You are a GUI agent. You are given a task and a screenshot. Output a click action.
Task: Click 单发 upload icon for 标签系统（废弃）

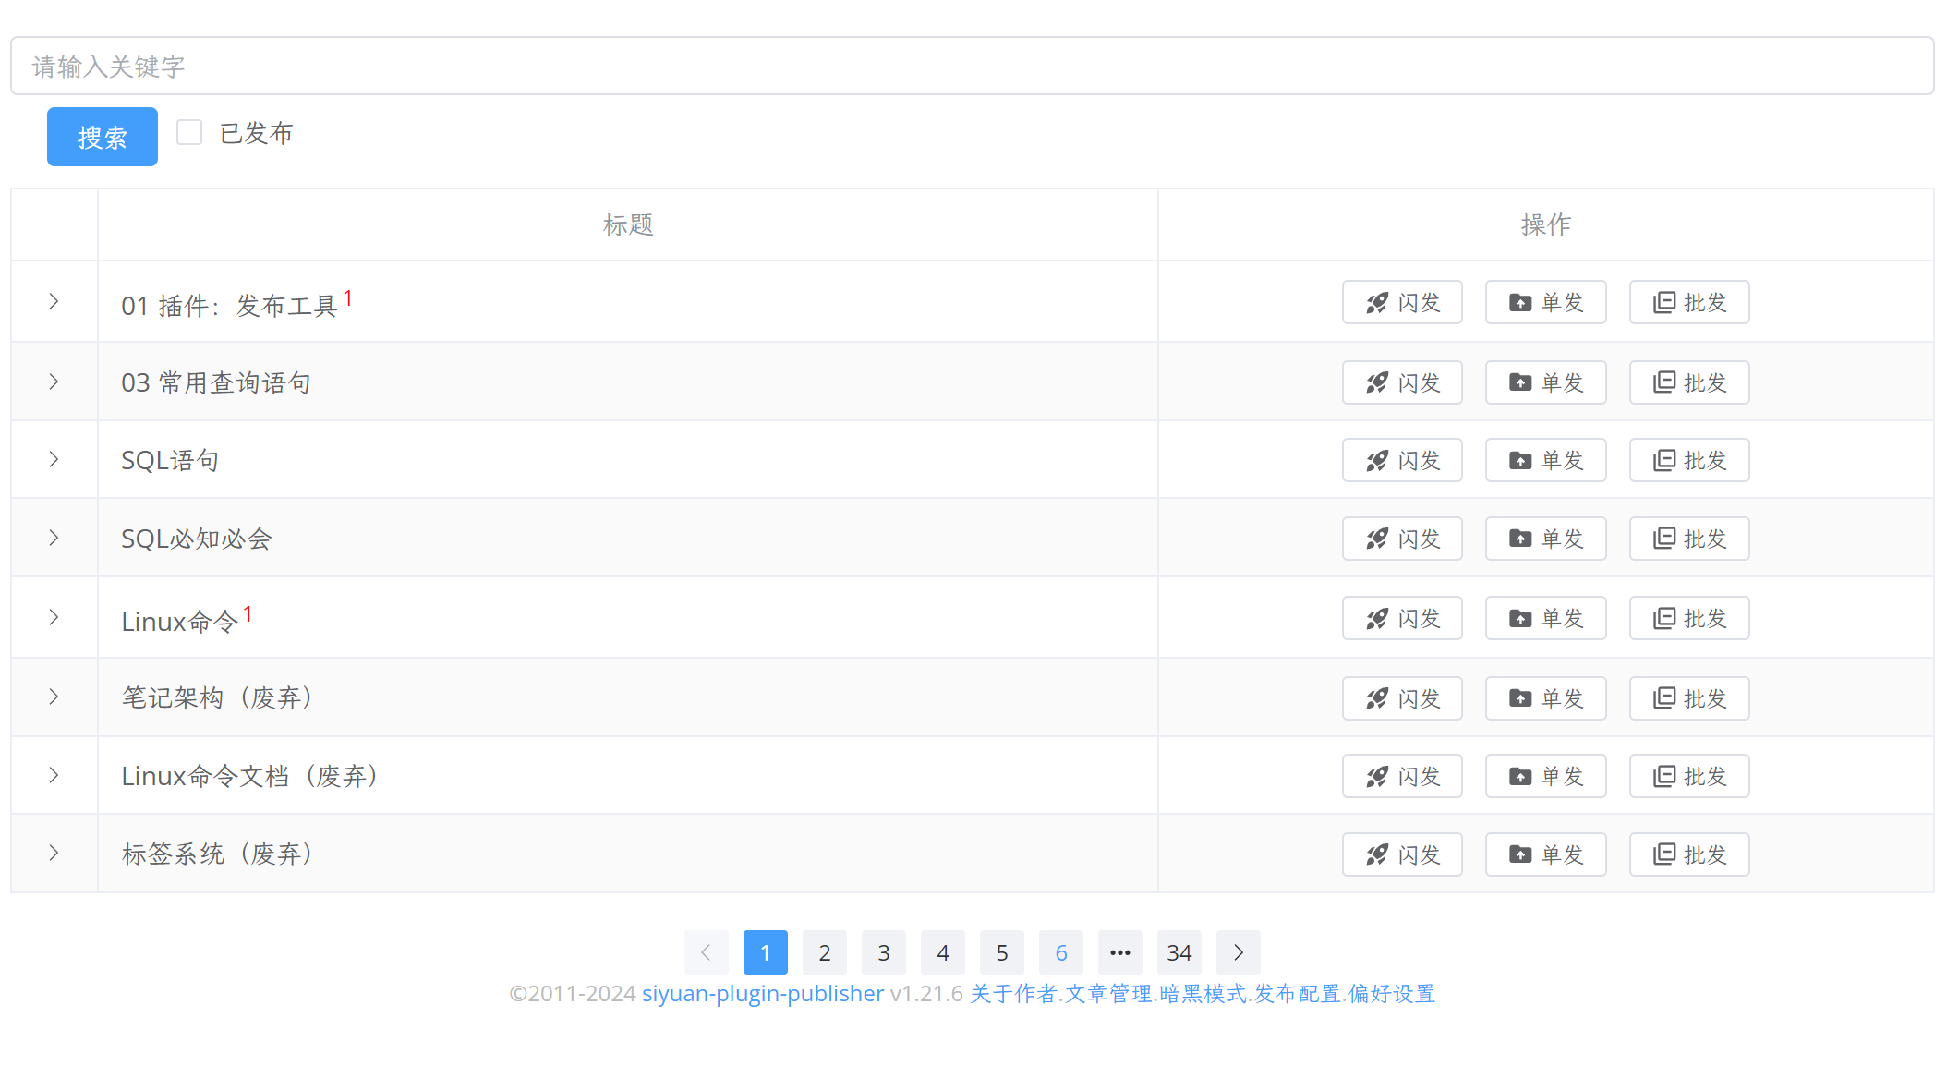[1520, 854]
